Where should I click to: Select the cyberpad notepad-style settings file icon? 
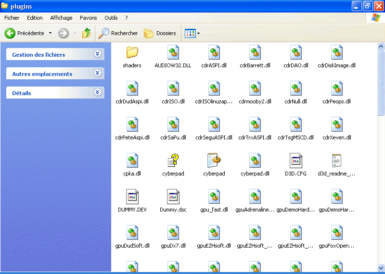tap(214, 161)
